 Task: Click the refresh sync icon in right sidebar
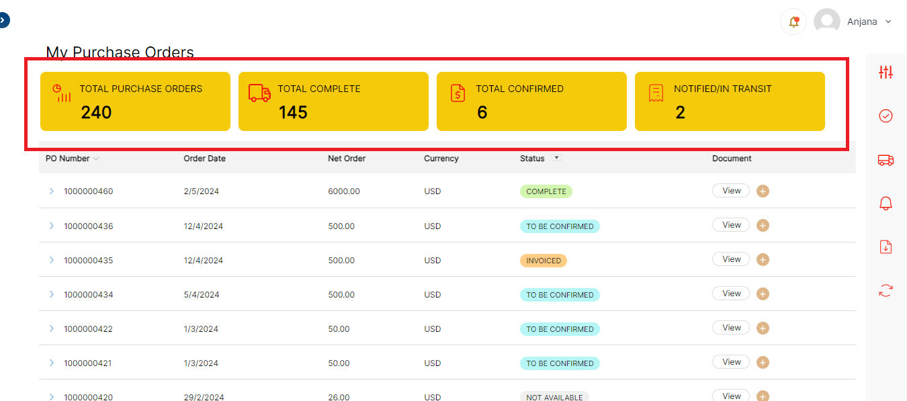click(x=886, y=290)
